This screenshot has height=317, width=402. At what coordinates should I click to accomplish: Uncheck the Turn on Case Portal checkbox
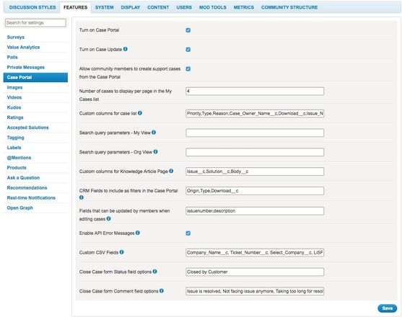click(188, 30)
